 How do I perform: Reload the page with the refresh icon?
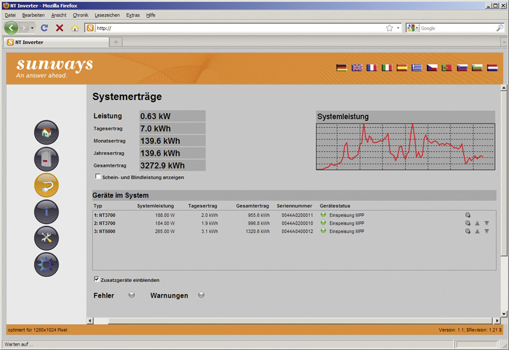(x=45, y=28)
